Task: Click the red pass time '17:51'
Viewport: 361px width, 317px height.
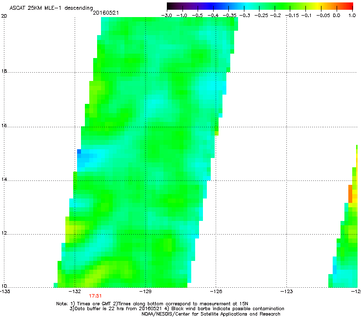Action: [x=95, y=296]
